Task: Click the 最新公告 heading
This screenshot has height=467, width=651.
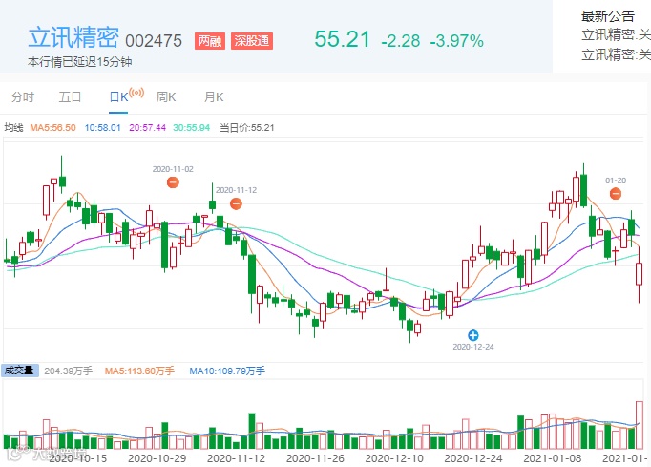Action: 608,16
